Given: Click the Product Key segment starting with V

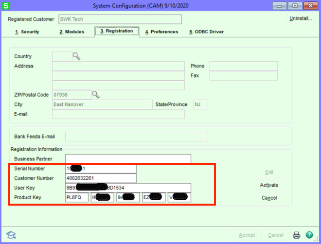Looking at the screenshot, I should pos(179,197).
